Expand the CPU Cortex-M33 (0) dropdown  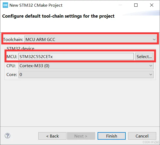pos(86,66)
